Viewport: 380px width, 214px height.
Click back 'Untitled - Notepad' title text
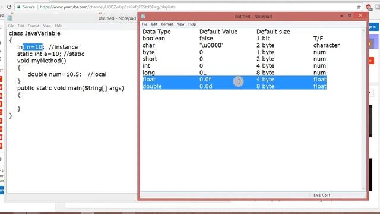[x=117, y=18]
